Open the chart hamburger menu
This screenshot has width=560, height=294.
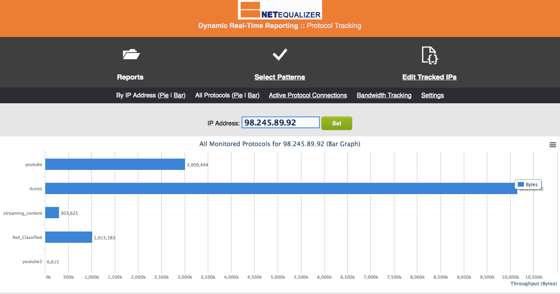553,145
